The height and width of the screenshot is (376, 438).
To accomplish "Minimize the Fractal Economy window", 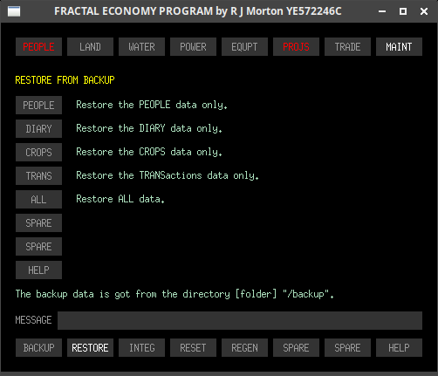I will (x=382, y=11).
